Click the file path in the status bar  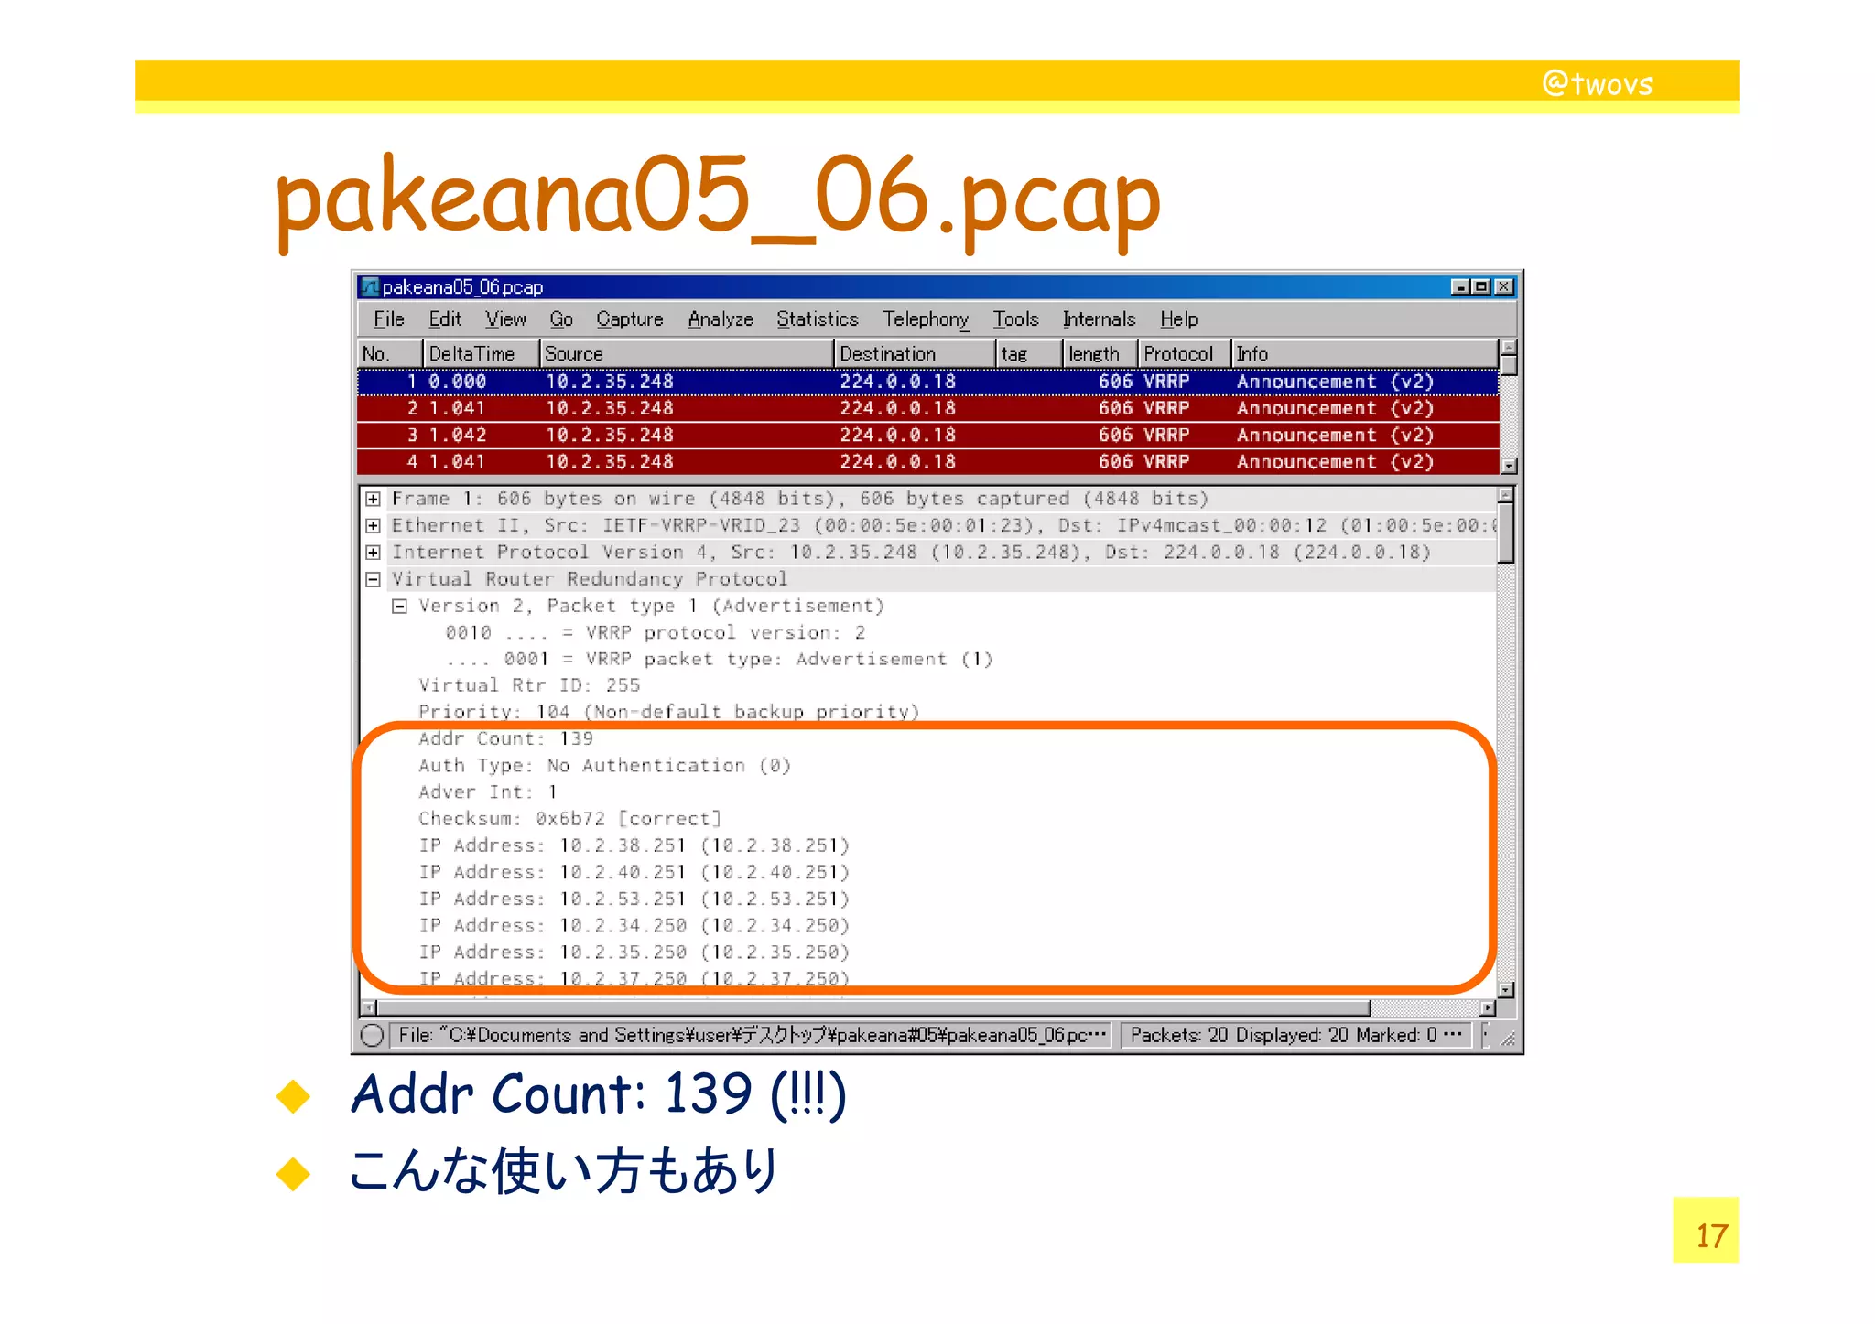coord(753,1035)
